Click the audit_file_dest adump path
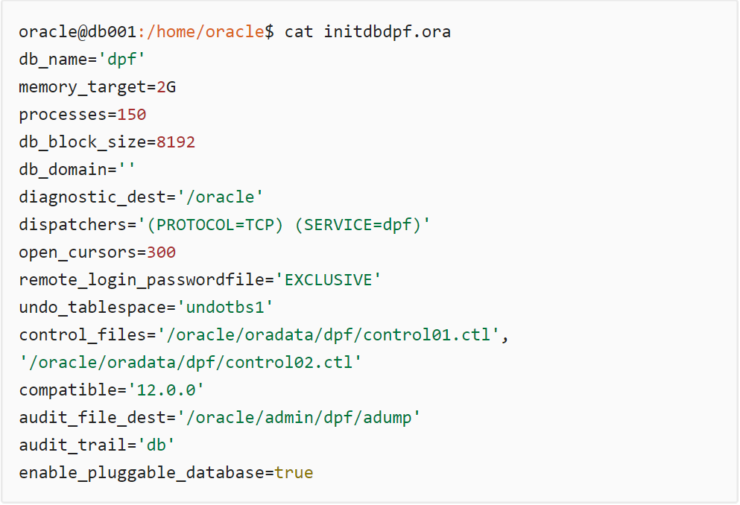 pos(298,418)
